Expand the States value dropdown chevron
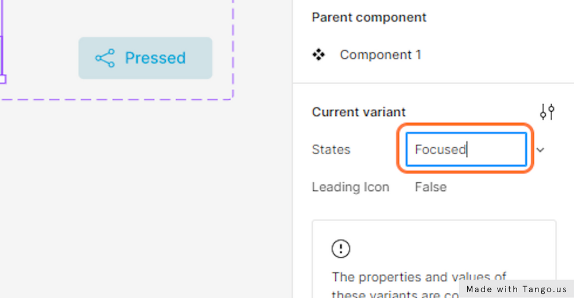Screen dimensions: 574x298 pyautogui.click(x=540, y=150)
